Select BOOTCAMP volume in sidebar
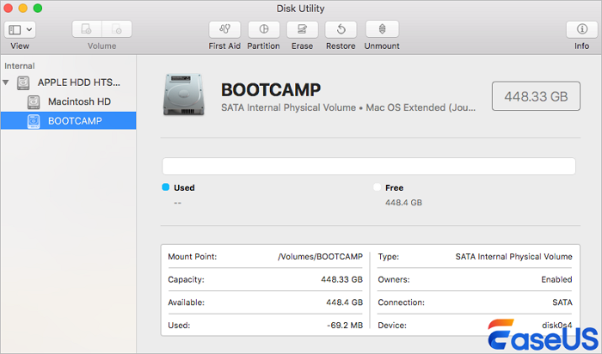The height and width of the screenshot is (354, 602). pyautogui.click(x=75, y=121)
